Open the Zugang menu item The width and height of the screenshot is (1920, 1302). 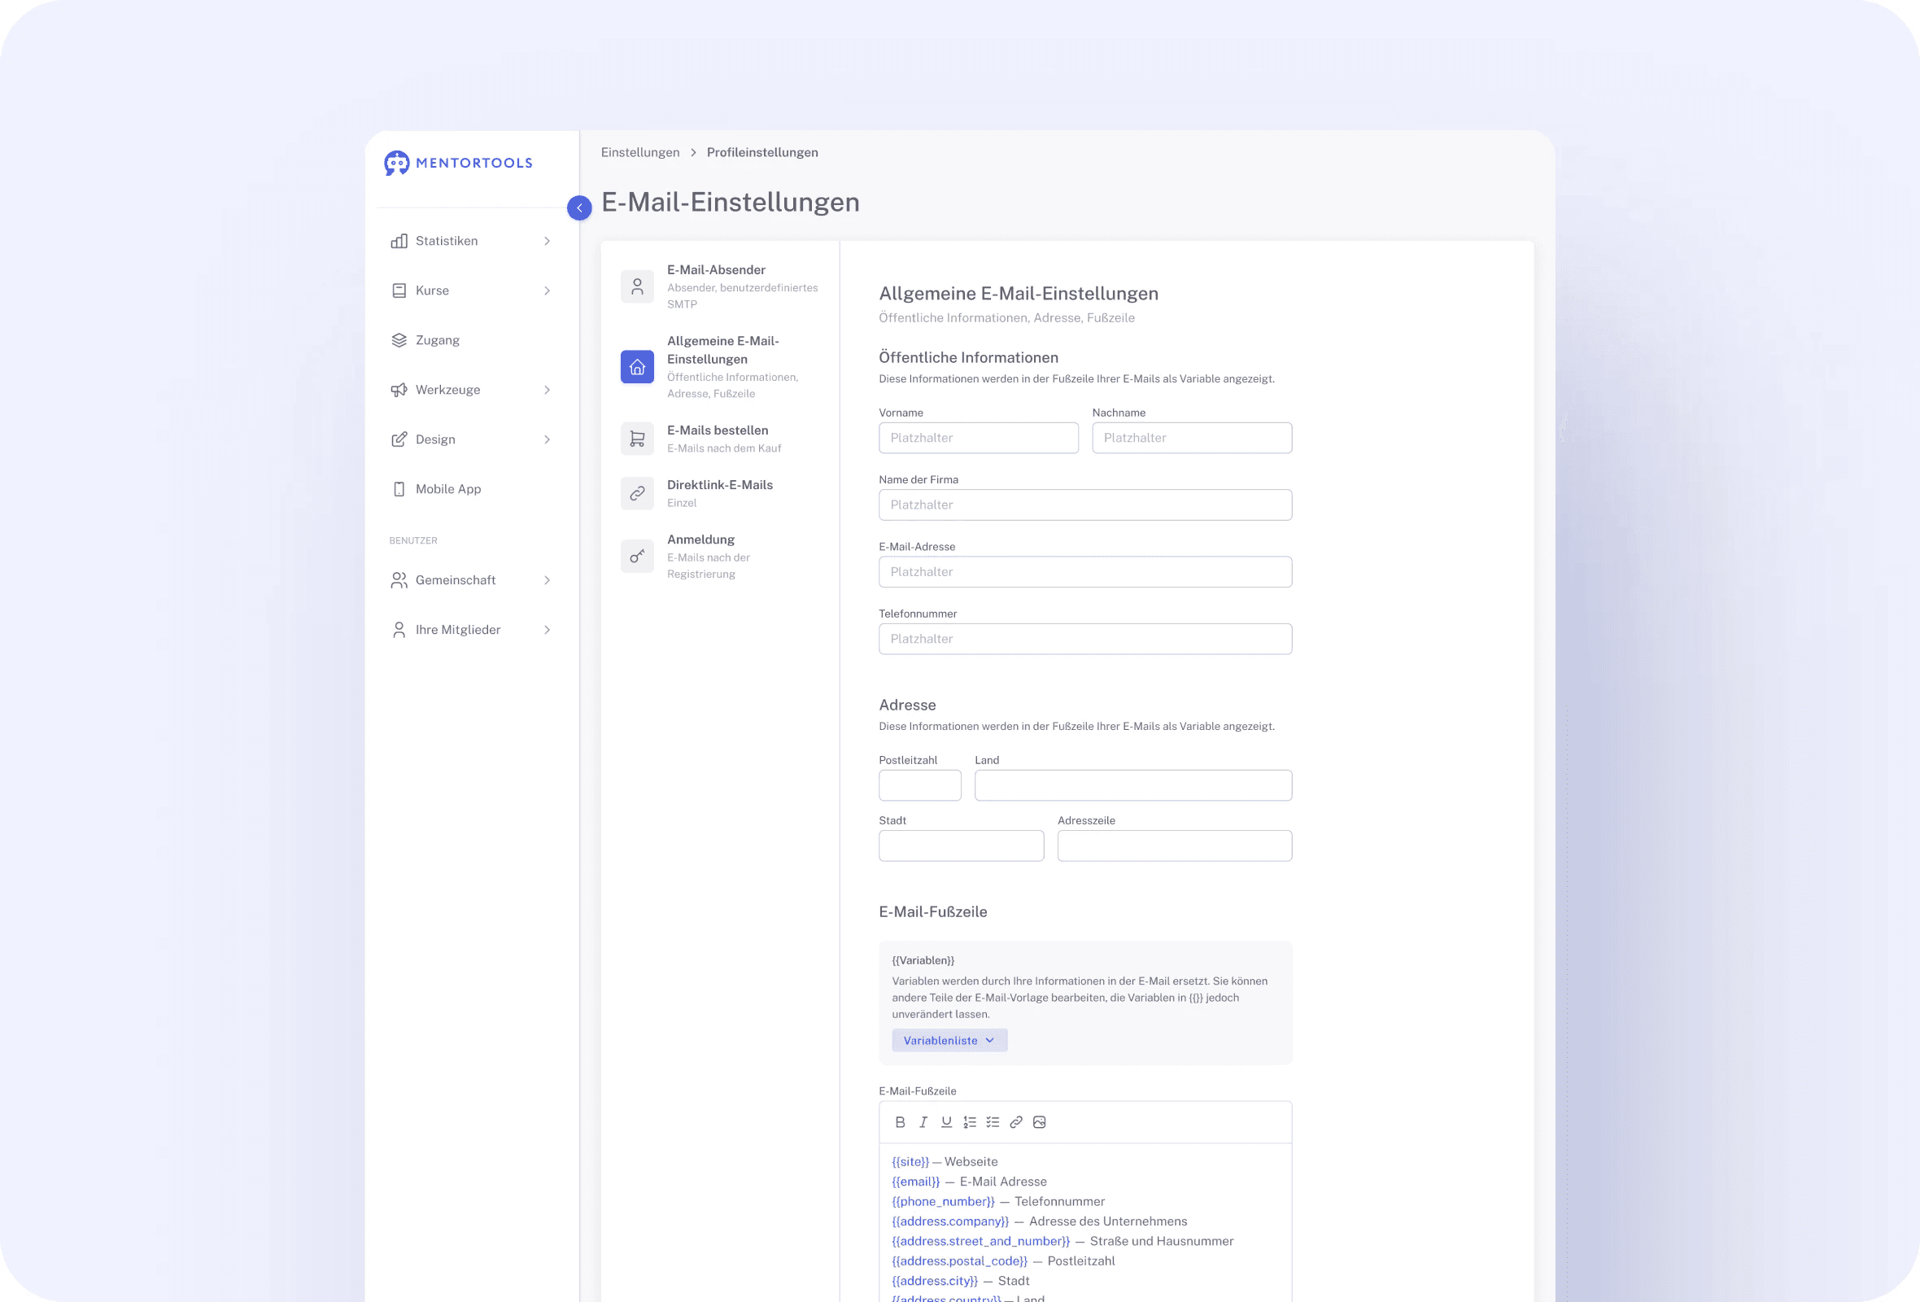471,339
